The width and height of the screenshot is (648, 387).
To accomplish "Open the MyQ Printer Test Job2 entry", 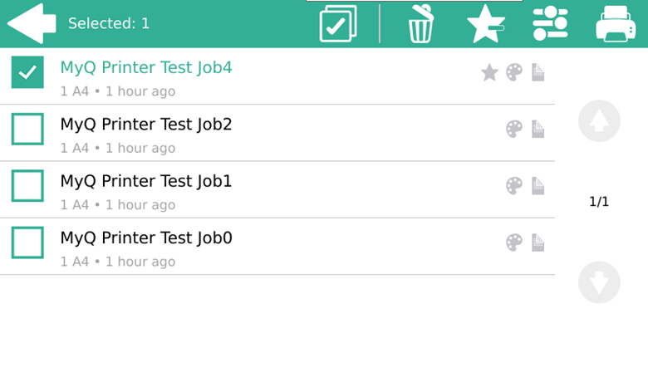I will (x=145, y=125).
